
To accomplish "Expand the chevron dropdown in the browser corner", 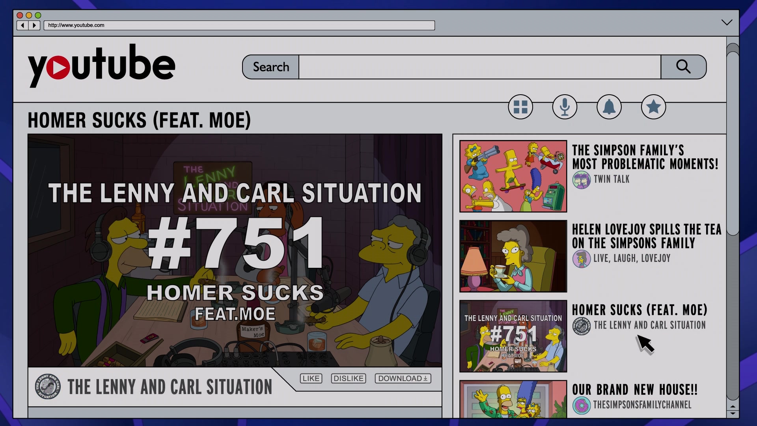I will (x=727, y=22).
